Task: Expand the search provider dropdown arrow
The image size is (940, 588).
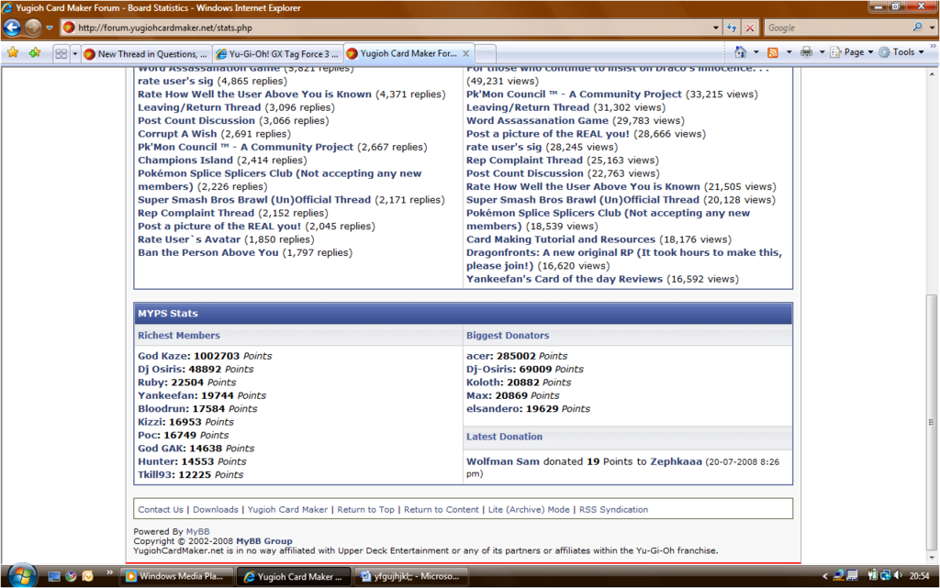Action: 929,28
